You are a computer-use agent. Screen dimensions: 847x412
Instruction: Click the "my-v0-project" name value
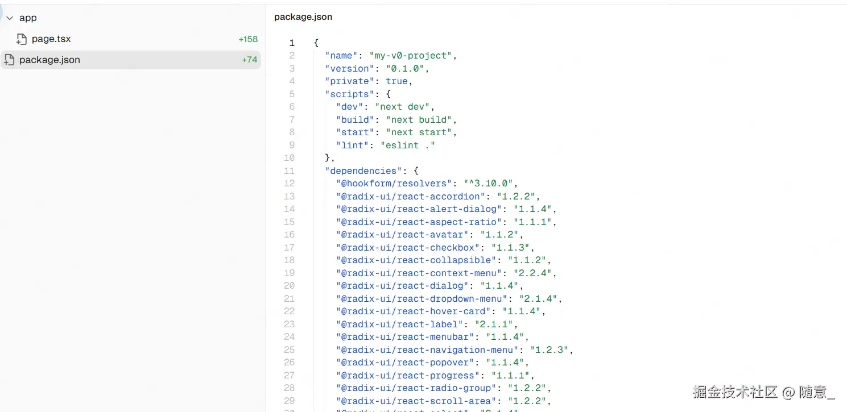(411, 56)
